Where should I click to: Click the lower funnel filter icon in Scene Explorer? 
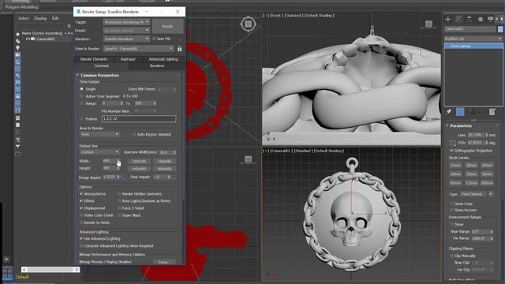(17, 147)
